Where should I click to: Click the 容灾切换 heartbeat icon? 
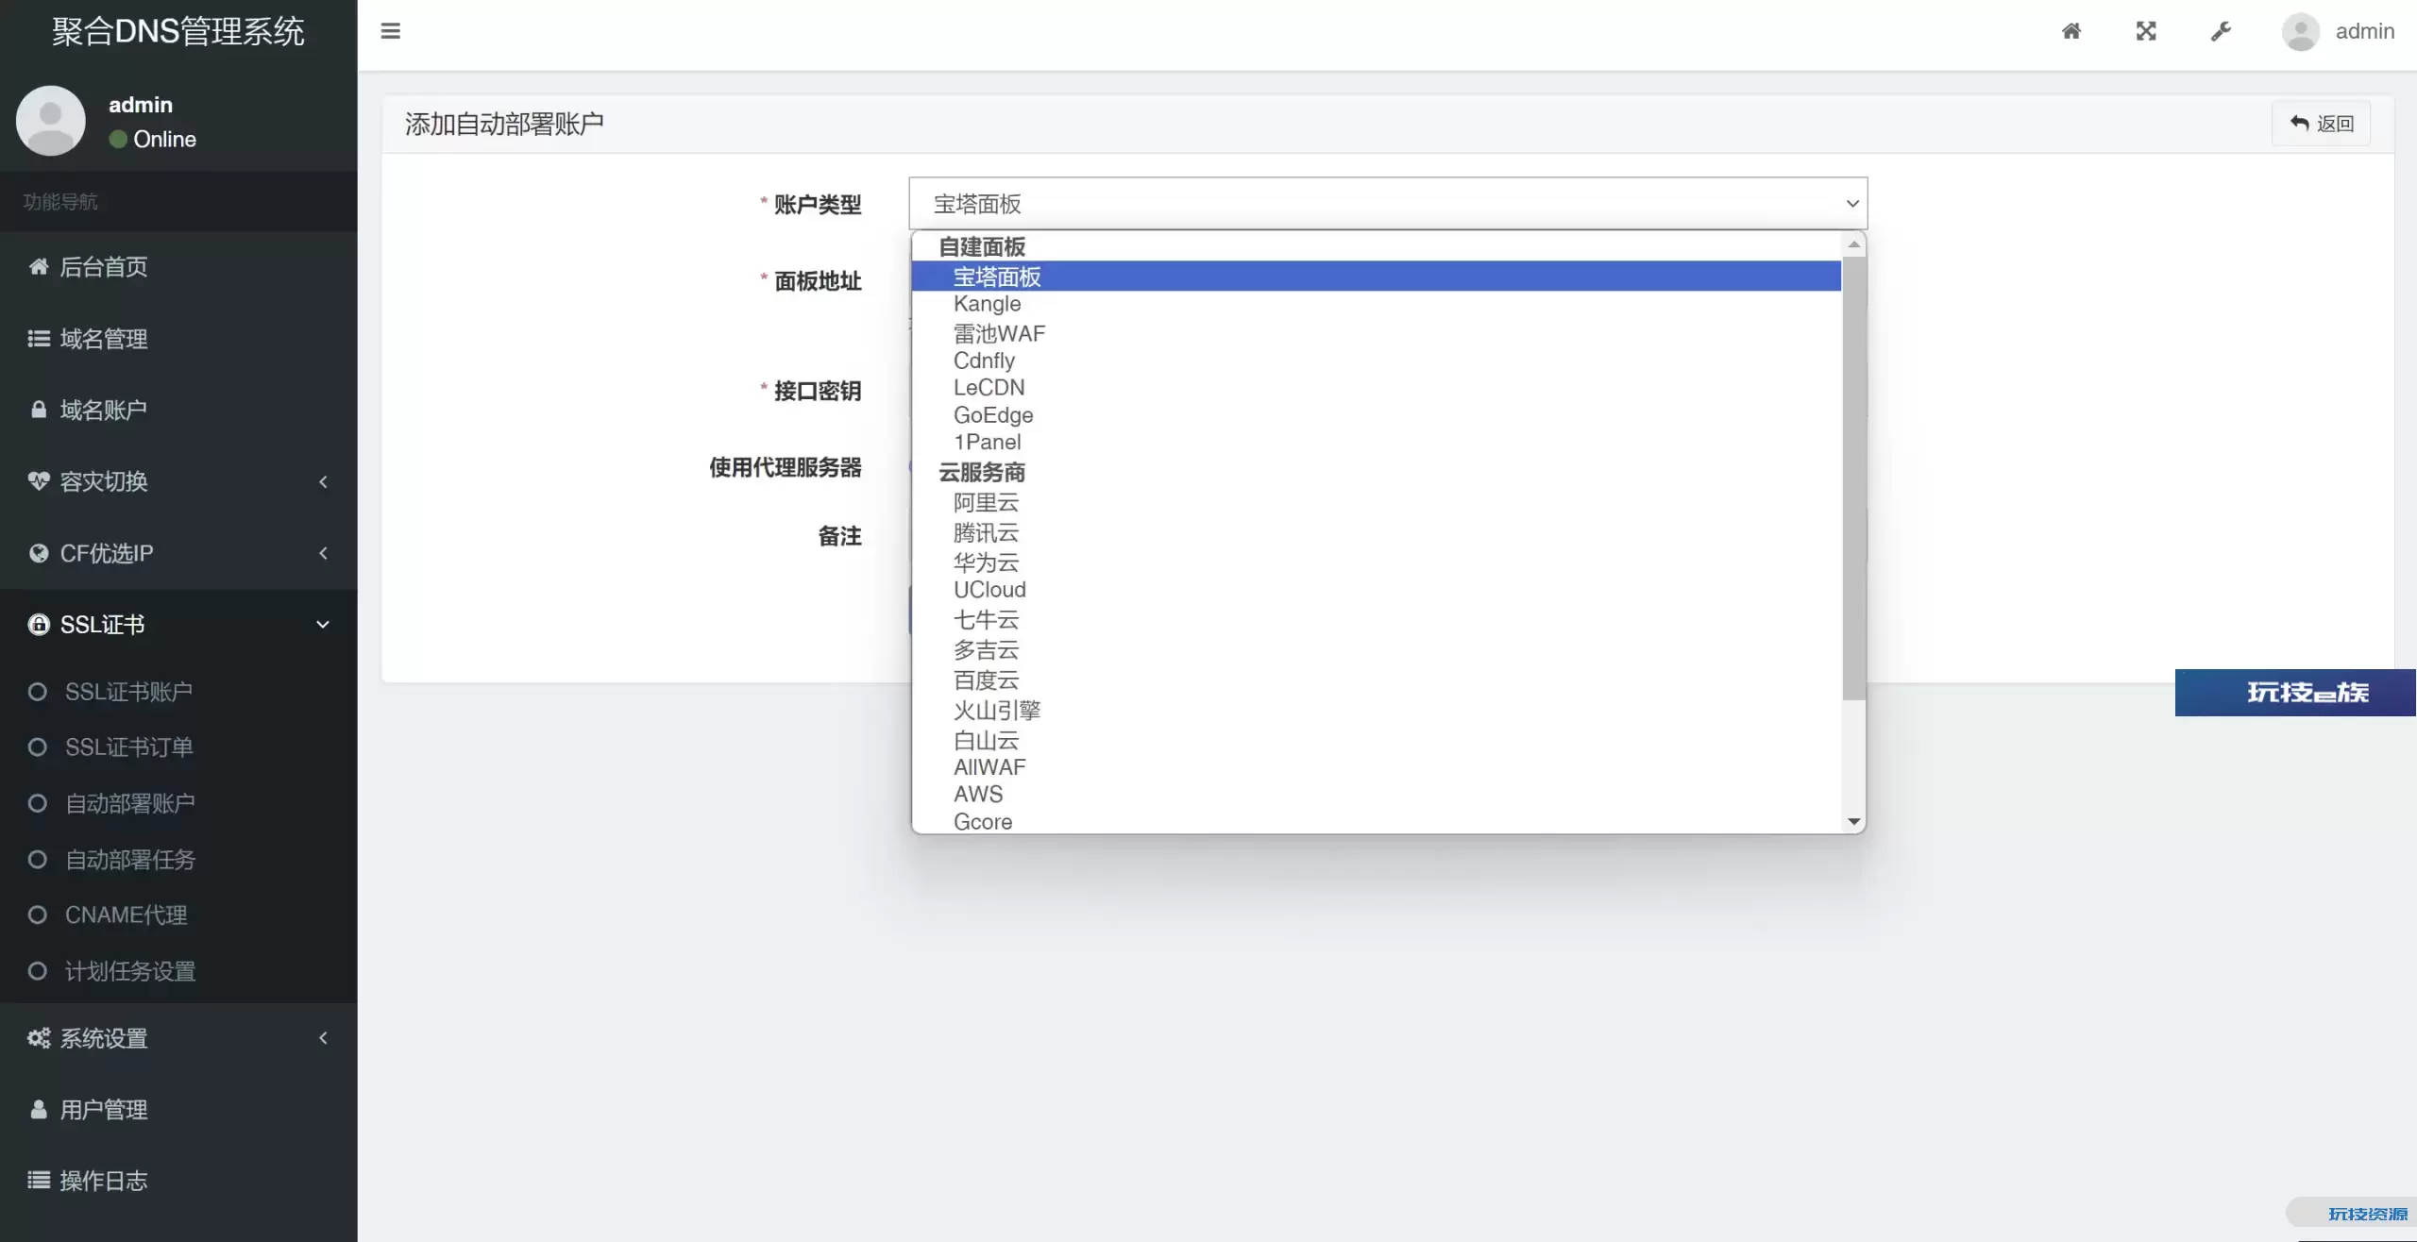point(39,481)
